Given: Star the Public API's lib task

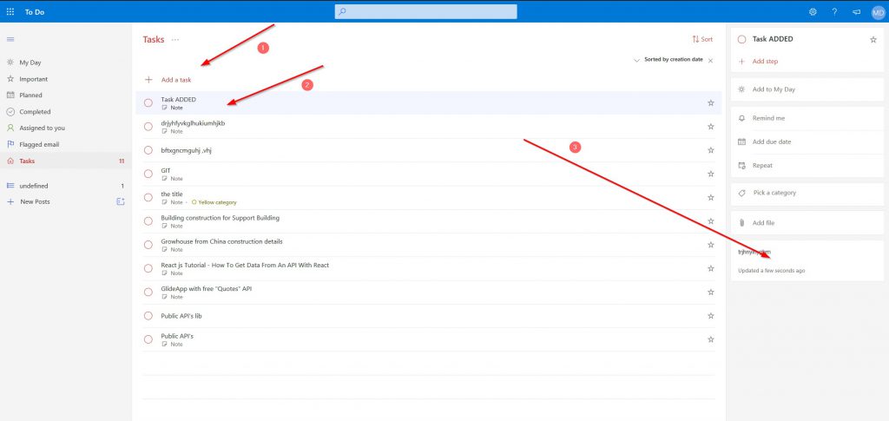Looking at the screenshot, I should (710, 315).
